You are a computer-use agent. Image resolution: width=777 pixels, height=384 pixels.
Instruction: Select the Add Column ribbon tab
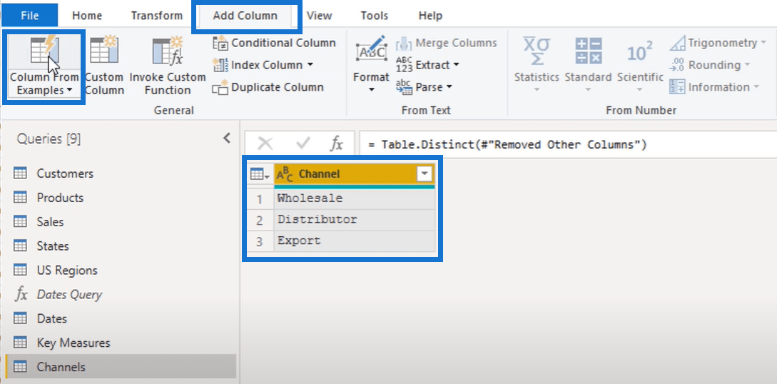click(x=245, y=16)
